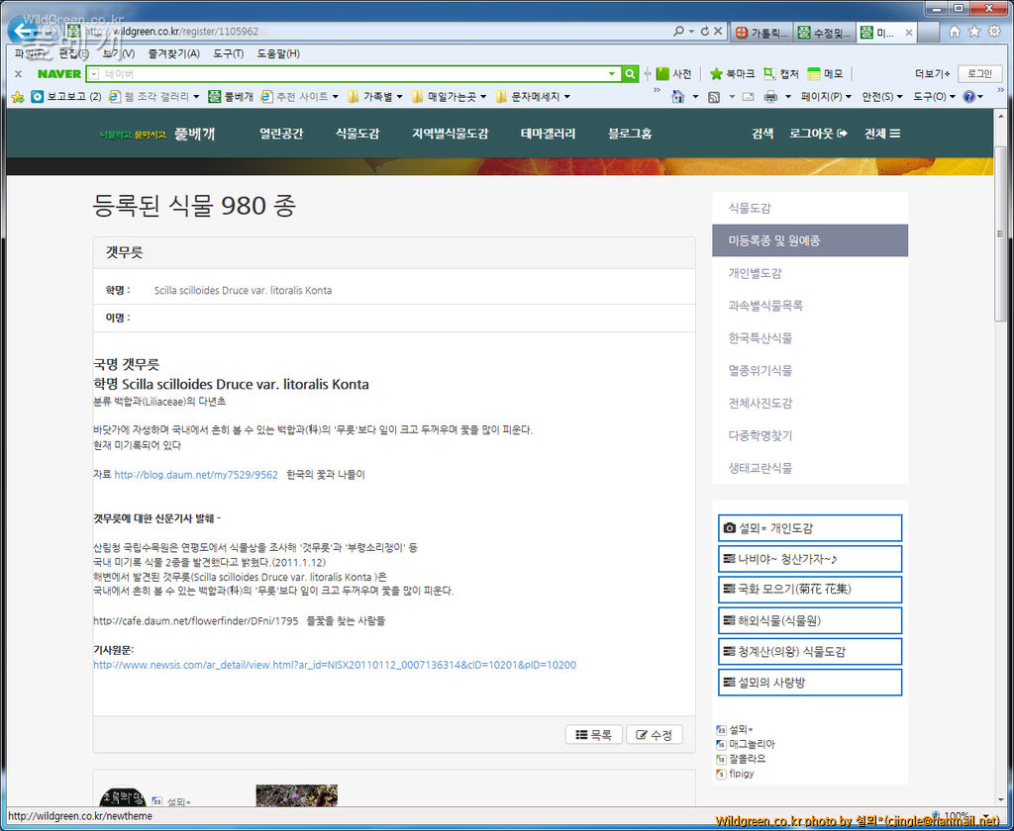1014x831 pixels.
Task: Click the read mail envelope icon
Action: pos(749,96)
